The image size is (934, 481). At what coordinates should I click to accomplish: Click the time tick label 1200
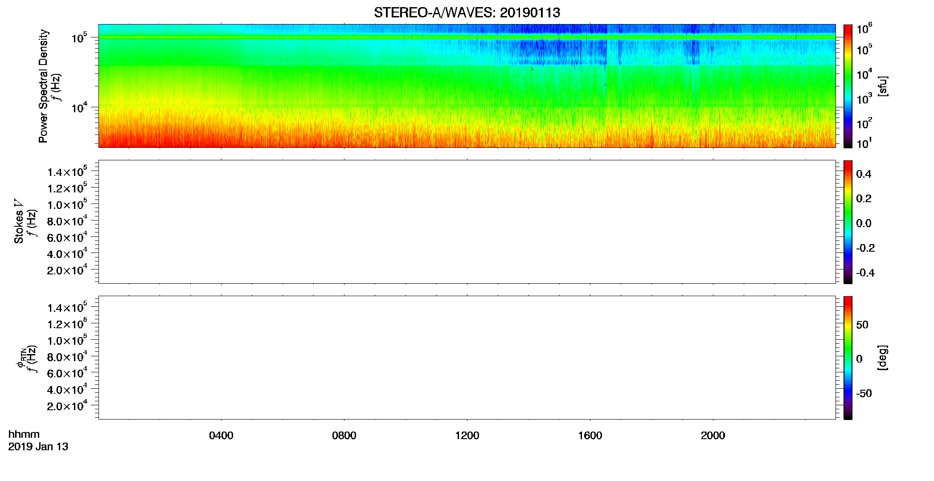tap(467, 436)
